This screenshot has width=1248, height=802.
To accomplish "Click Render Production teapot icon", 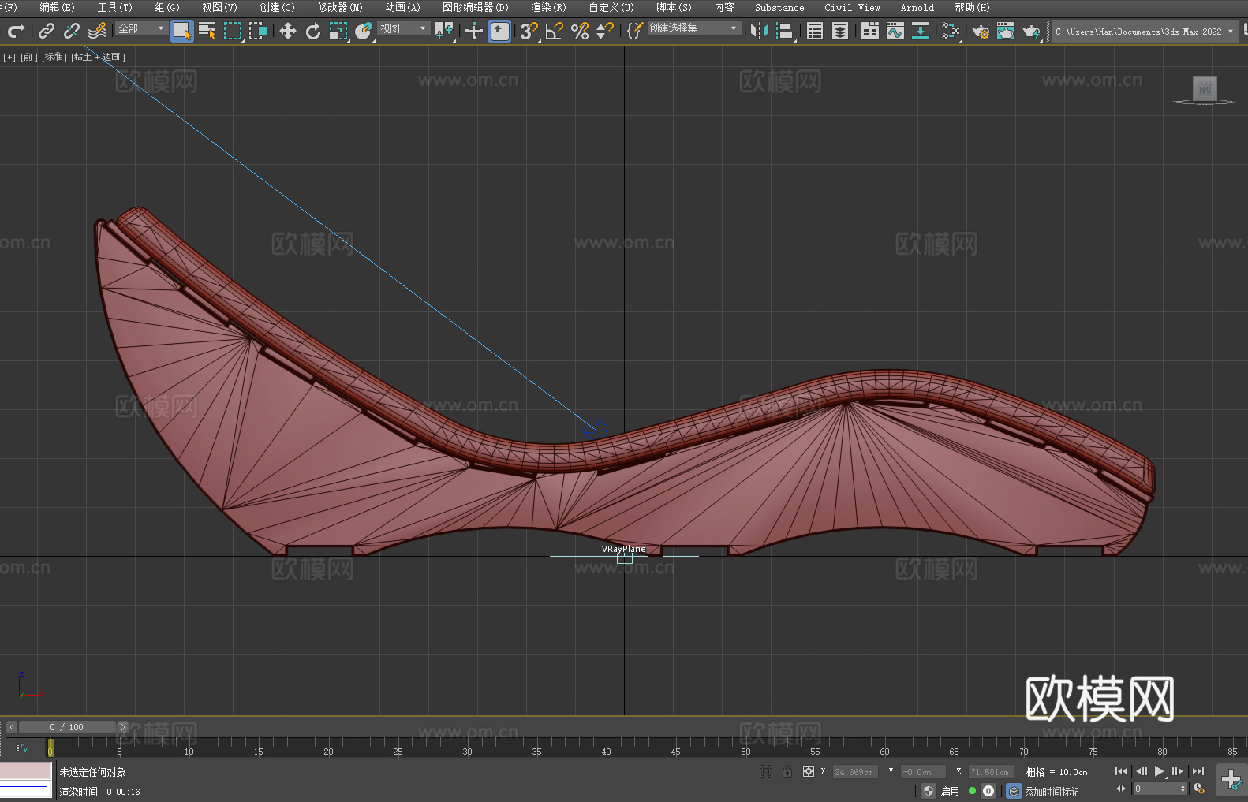I will 1031,31.
